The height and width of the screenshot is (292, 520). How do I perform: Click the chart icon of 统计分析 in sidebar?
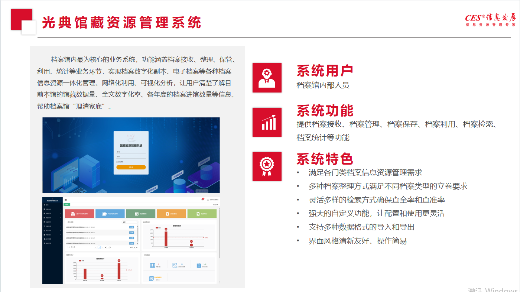click(45, 230)
